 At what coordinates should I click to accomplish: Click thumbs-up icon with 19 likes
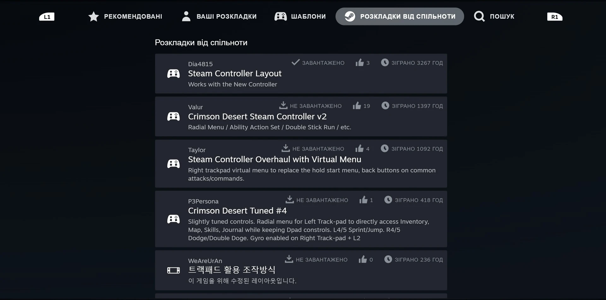pos(357,105)
